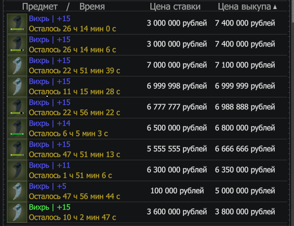Click the Вихрь +14 item icon
This screenshot has width=294, height=226.
17,129
